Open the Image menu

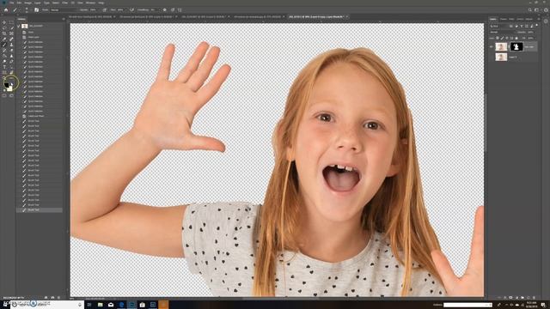point(28,3)
